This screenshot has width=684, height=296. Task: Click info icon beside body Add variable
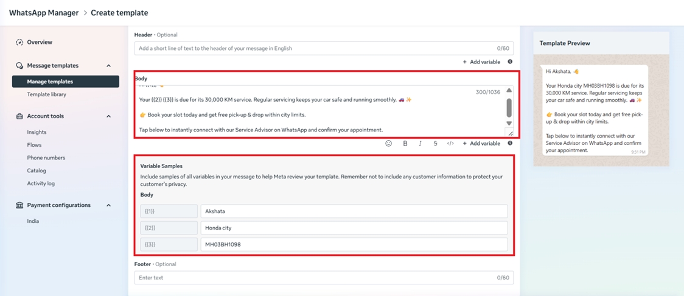pos(510,144)
